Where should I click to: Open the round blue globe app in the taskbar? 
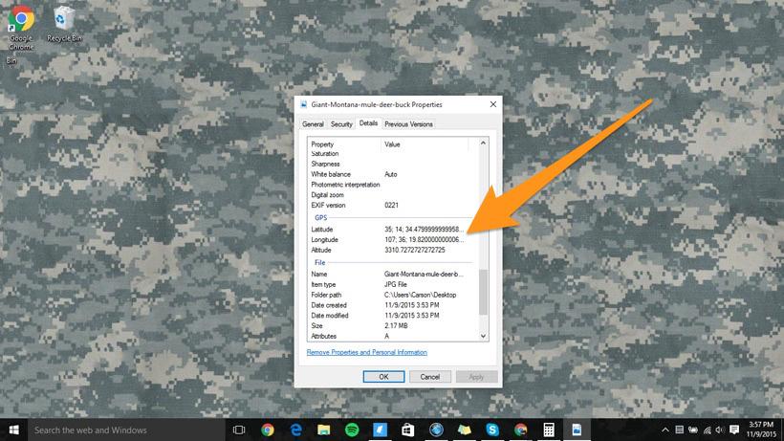(436, 430)
